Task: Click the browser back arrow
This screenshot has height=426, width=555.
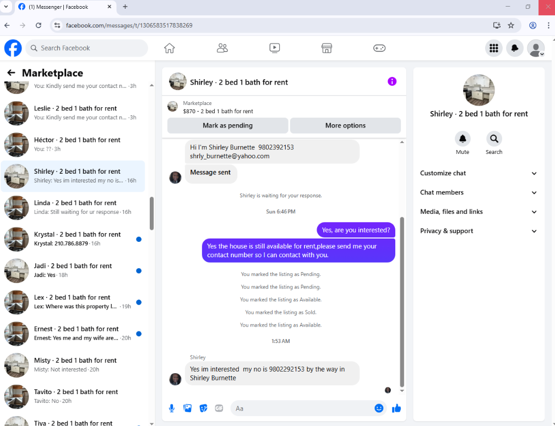Action: tap(7, 25)
